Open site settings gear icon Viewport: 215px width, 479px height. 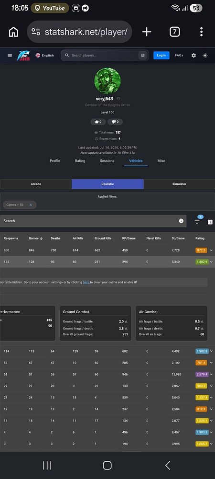pos(193,55)
